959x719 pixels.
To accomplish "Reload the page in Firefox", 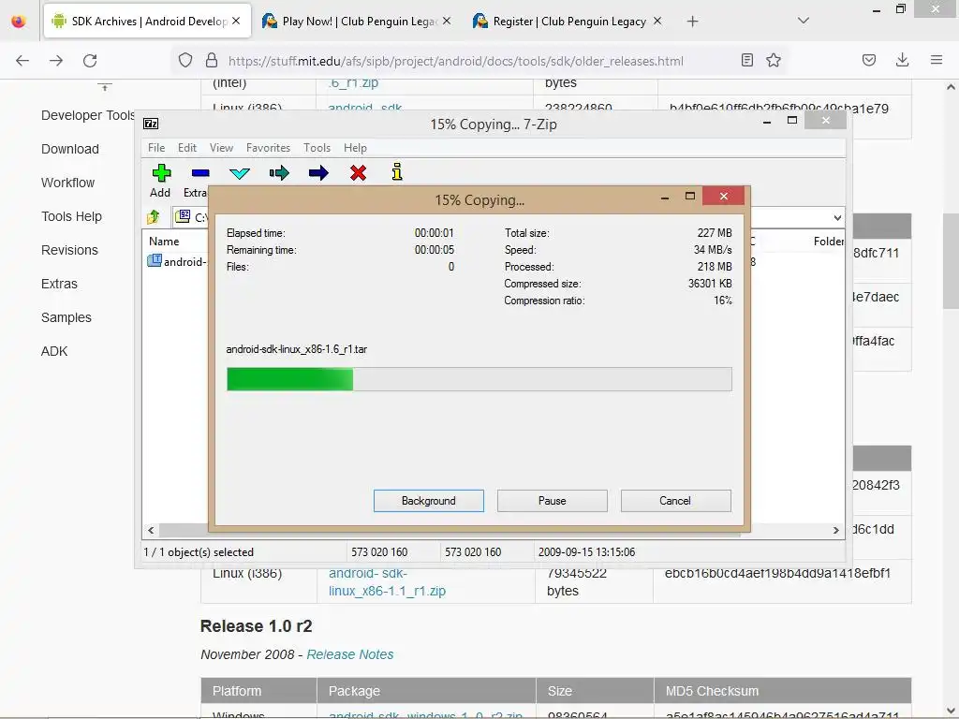I will 90,61.
